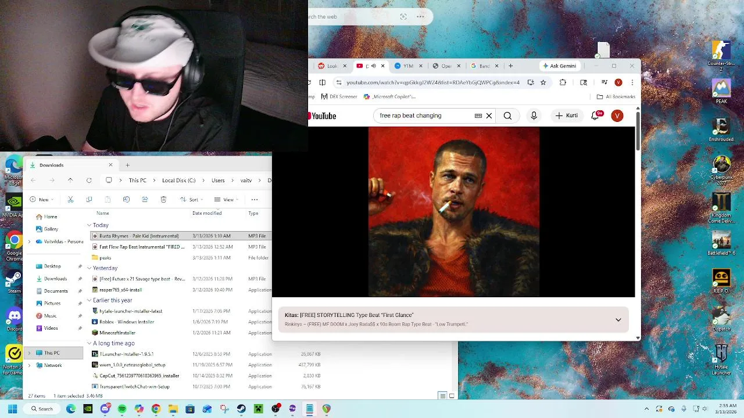
Task: Open the R.E.P.O. desktop shortcut
Action: click(721, 281)
